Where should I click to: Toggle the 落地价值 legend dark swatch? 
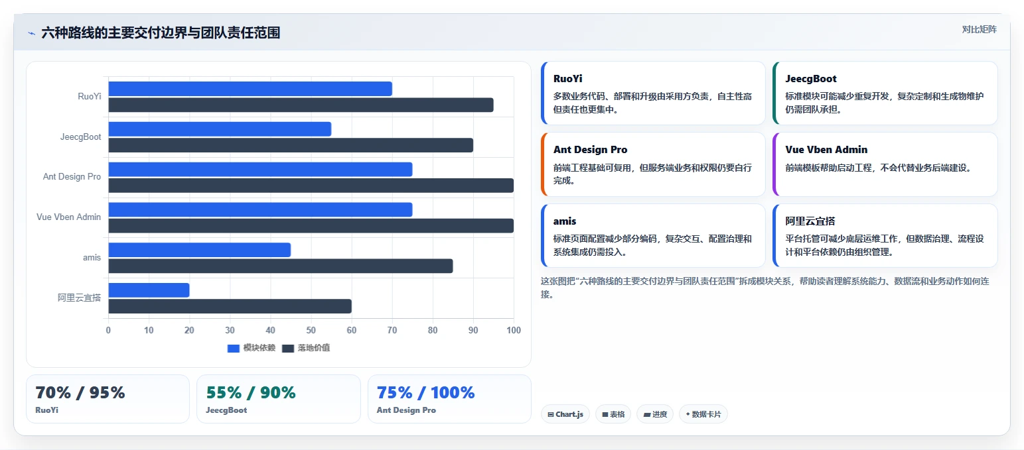(x=287, y=348)
